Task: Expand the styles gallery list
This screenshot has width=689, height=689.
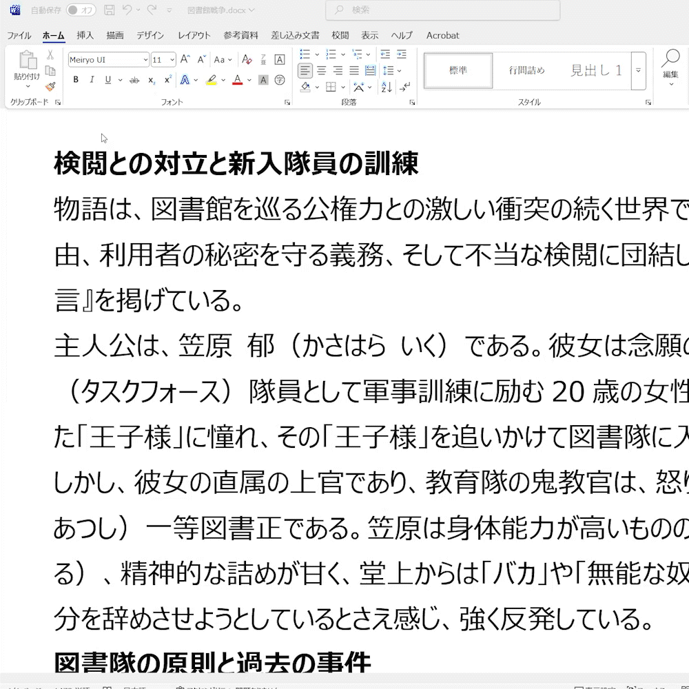Action: [639, 70]
